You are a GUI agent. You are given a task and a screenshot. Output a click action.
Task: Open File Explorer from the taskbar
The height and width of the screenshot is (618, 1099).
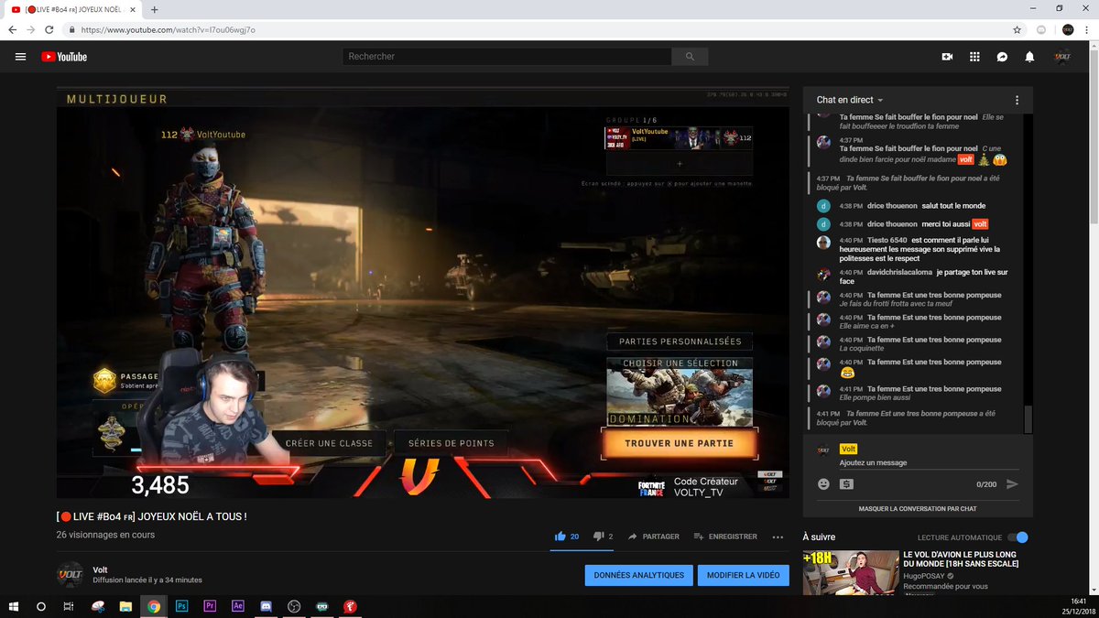click(125, 606)
